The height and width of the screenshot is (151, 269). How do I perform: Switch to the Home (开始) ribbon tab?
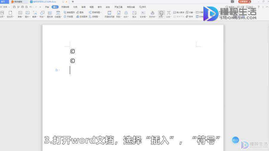point(47,7)
